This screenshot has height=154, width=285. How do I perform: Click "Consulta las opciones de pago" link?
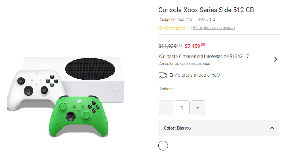184,64
